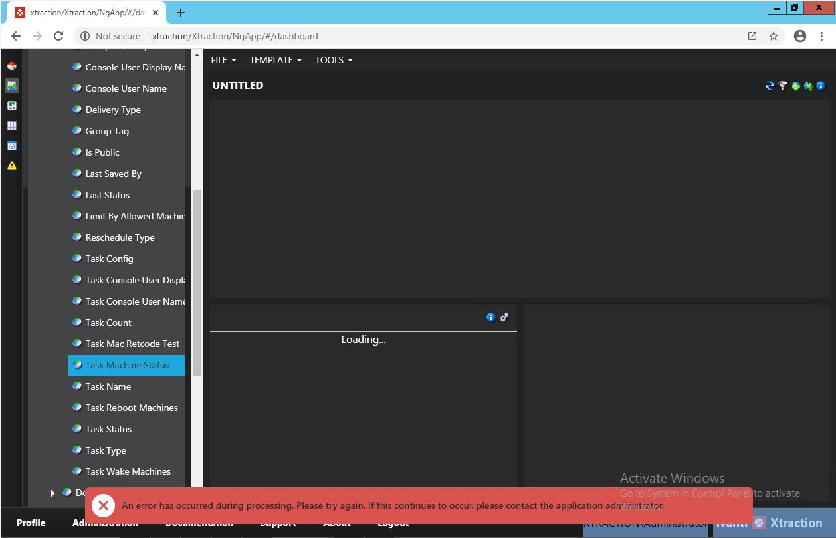Select the Task Reboot Machines field

pos(132,408)
